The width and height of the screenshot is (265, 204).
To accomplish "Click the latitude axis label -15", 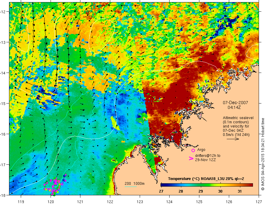I will [3, 103].
